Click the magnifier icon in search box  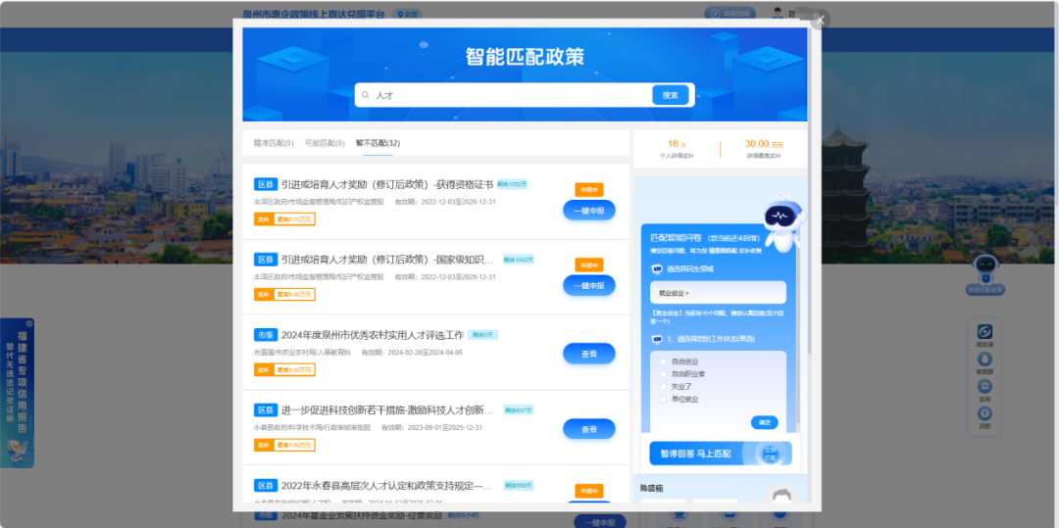click(x=366, y=95)
